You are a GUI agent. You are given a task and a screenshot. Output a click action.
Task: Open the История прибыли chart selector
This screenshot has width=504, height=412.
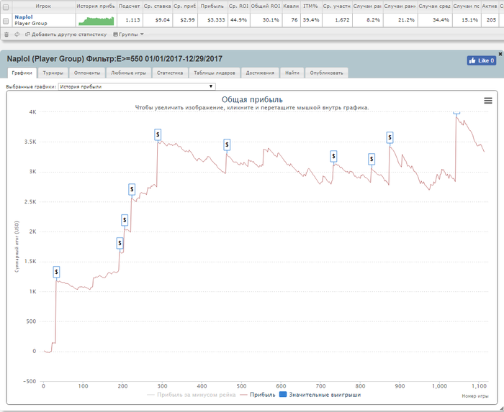point(137,86)
